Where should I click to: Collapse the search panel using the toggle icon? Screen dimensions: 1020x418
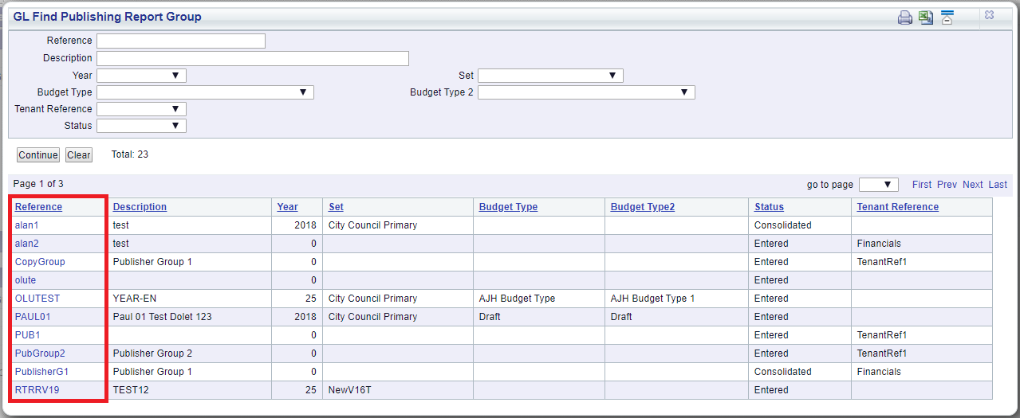[x=947, y=18]
